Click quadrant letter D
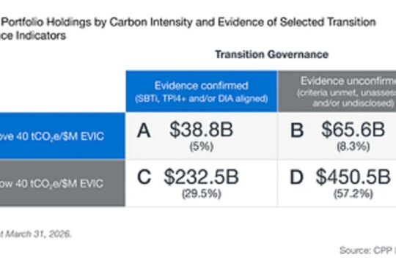Image resolution: width=396 pixels, height=271 pixels. pos(296,177)
